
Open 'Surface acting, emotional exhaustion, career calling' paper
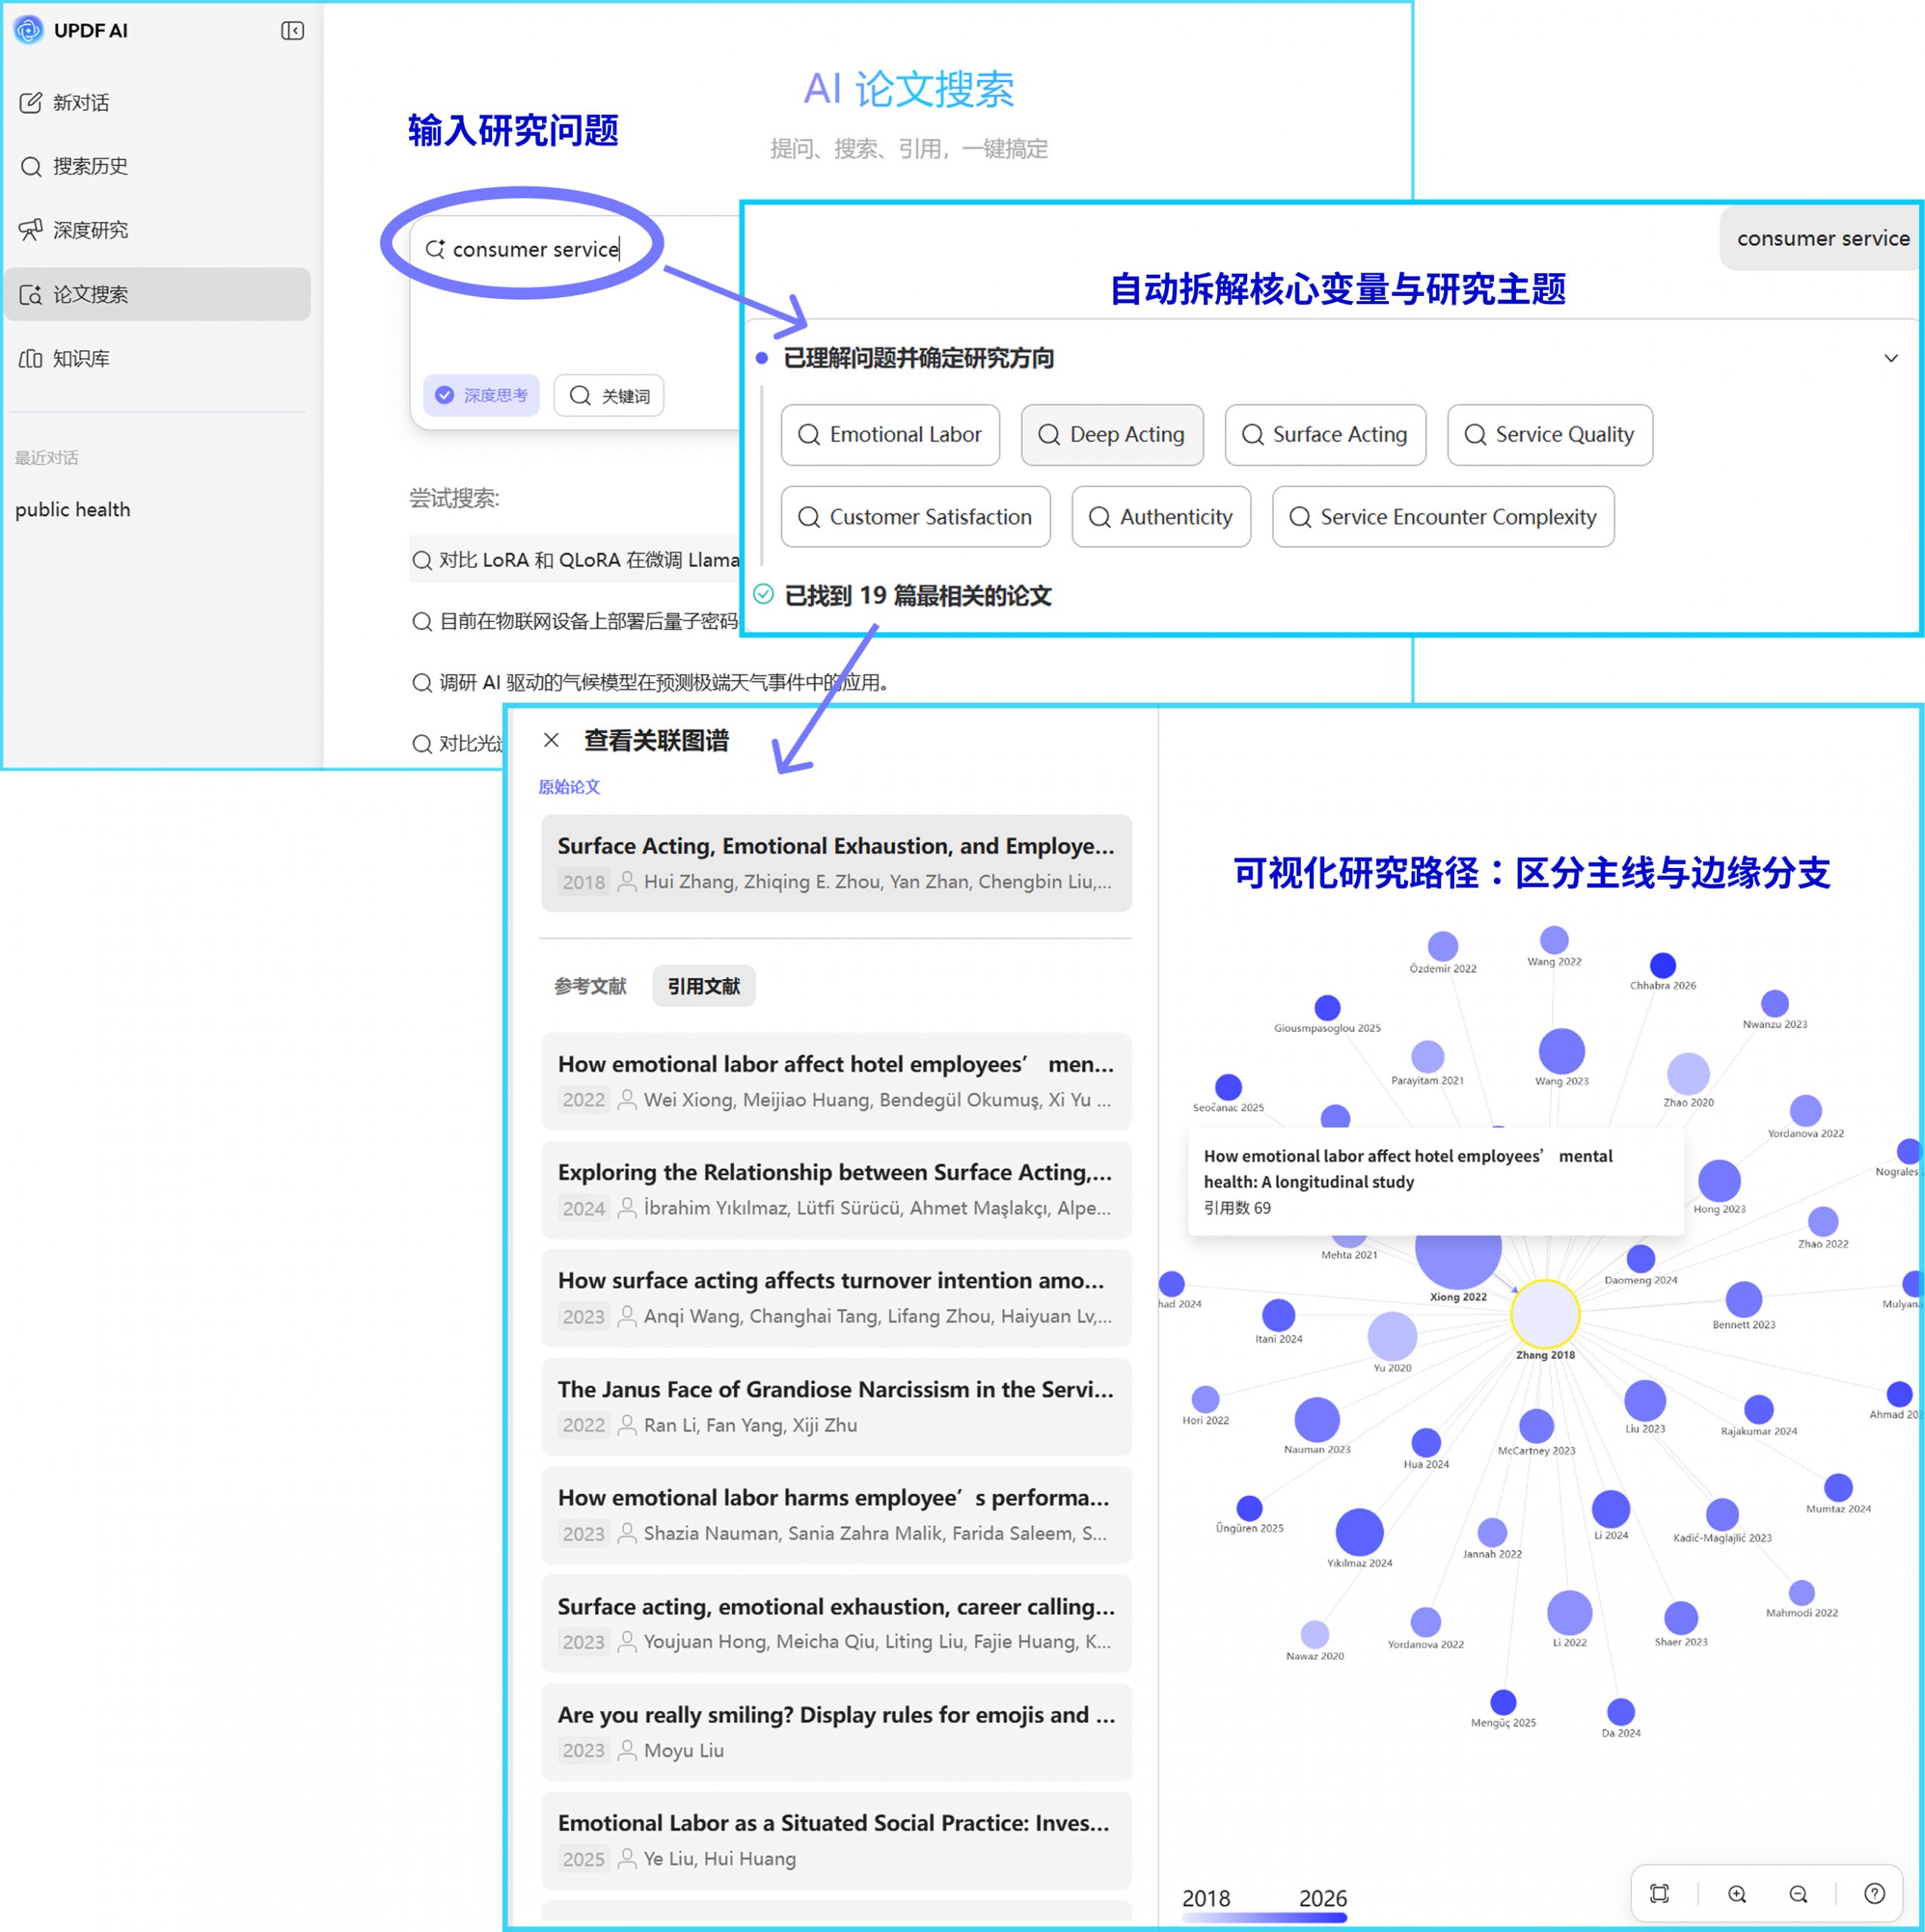tap(836, 1623)
